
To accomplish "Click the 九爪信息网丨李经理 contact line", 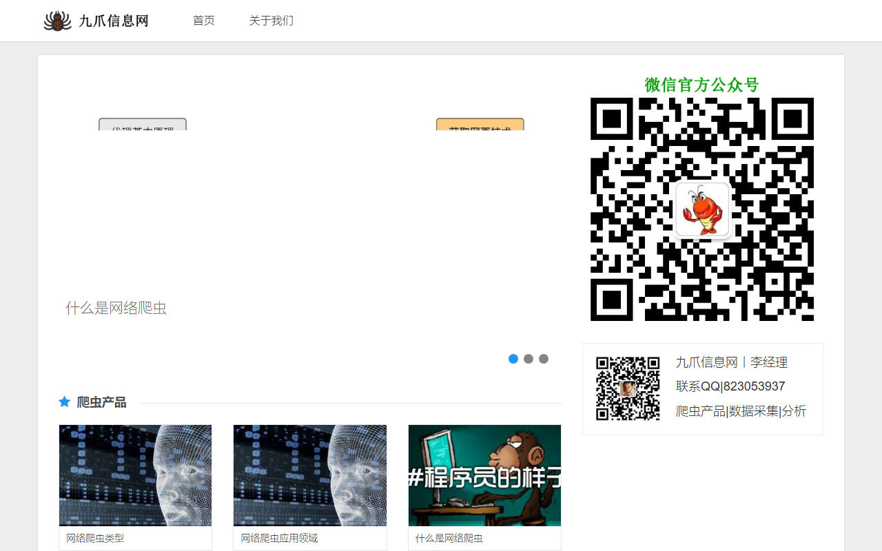I will [732, 362].
